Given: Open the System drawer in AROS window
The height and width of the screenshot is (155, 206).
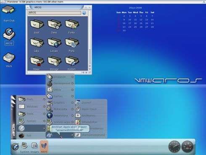Looking at the screenshot, I should click(x=71, y=61).
